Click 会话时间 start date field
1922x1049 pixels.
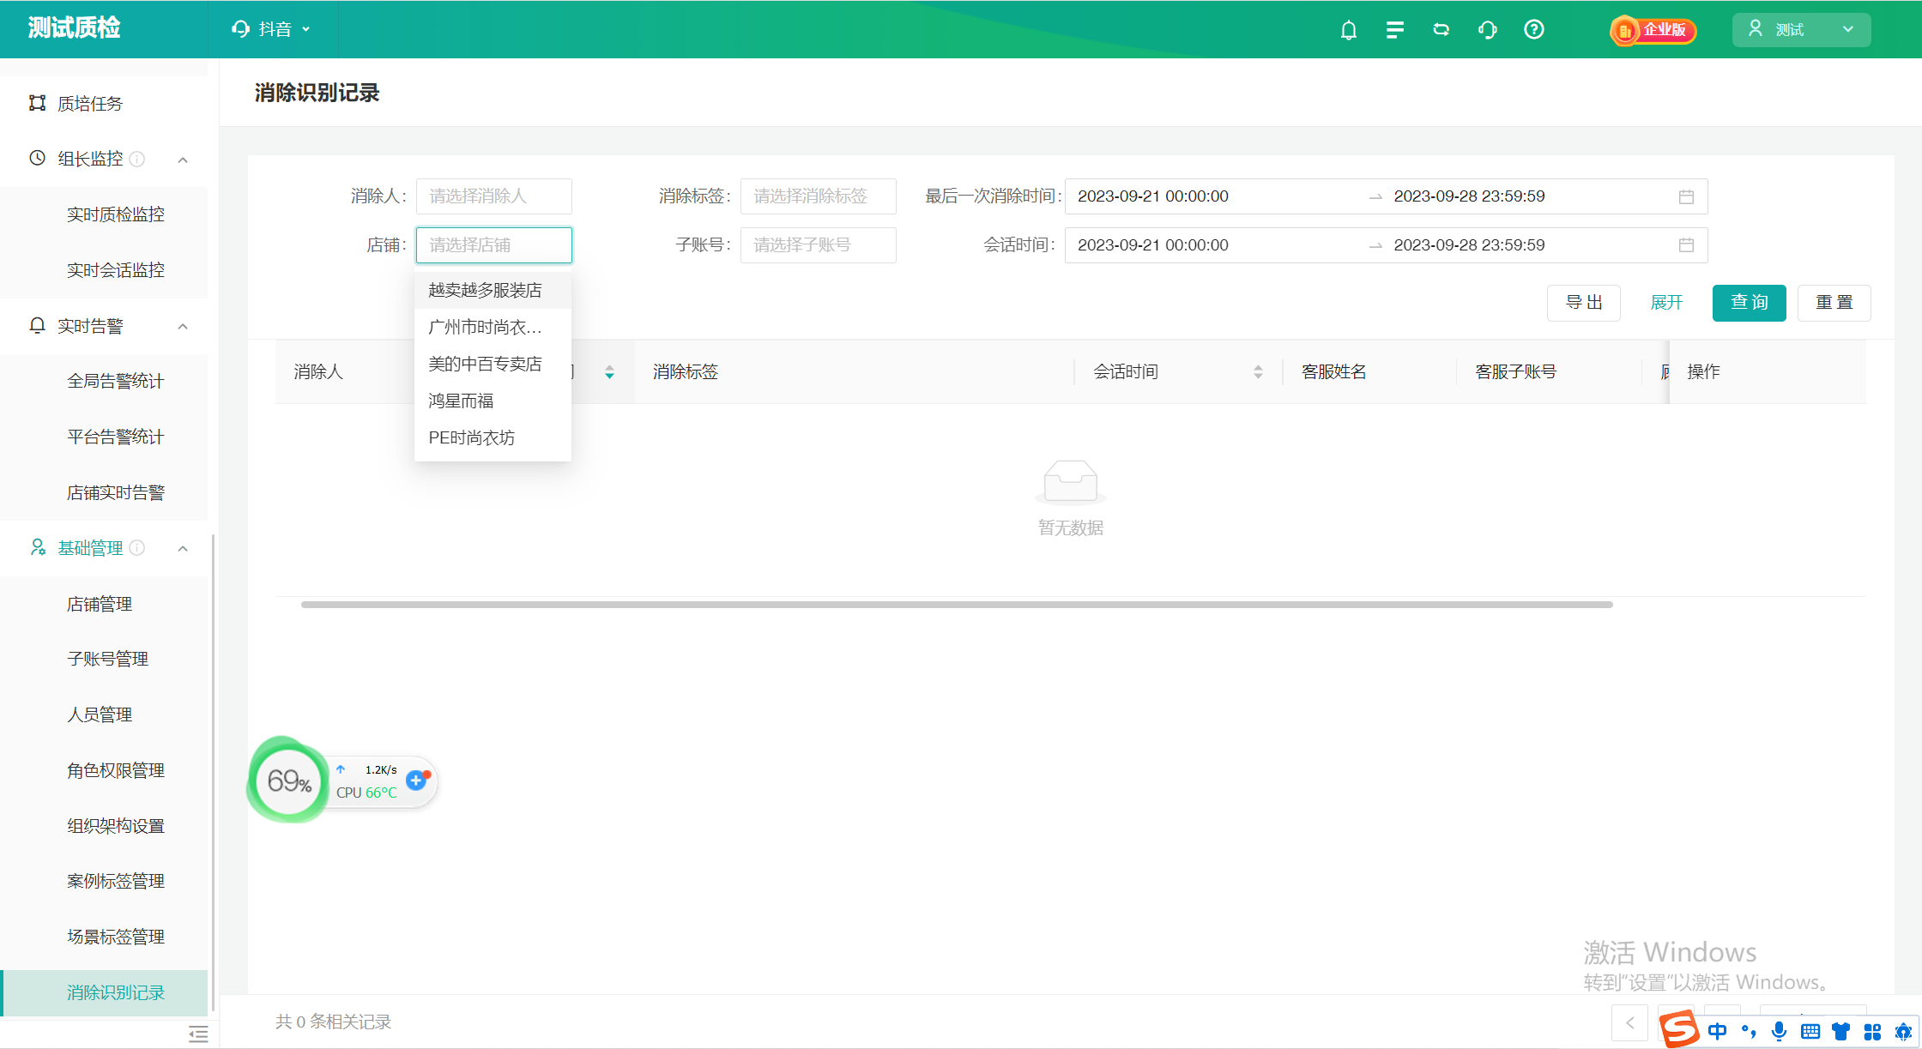(x=1153, y=245)
